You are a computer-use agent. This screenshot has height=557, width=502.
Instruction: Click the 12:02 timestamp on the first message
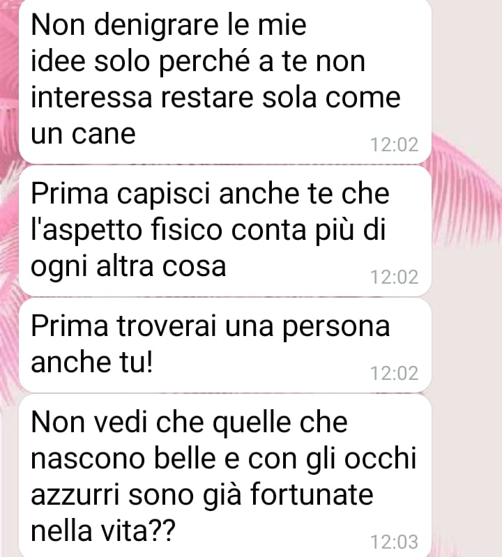click(x=395, y=145)
